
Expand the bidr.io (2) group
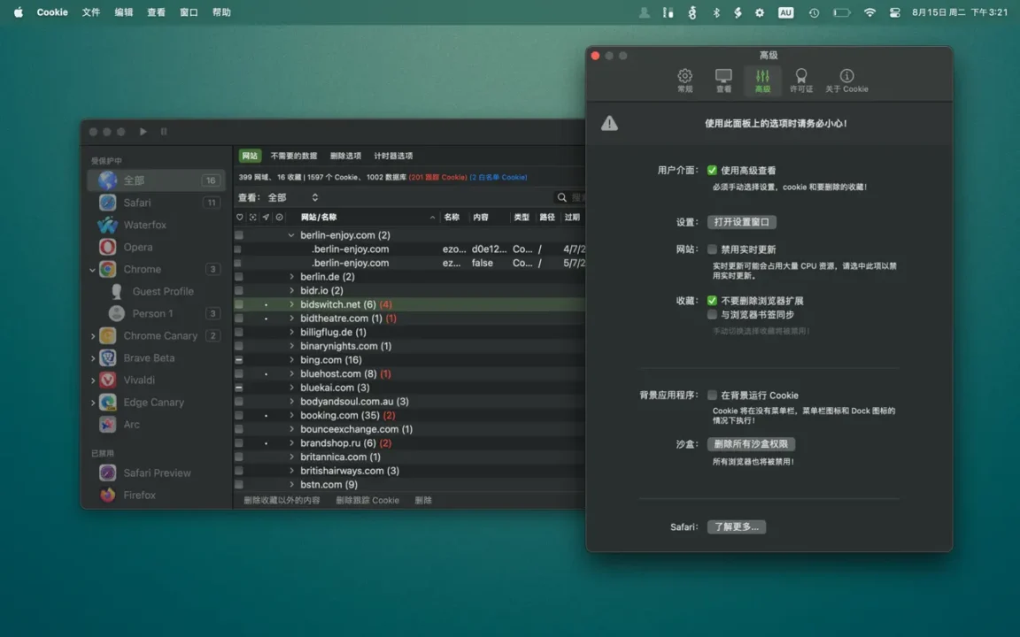click(x=290, y=290)
